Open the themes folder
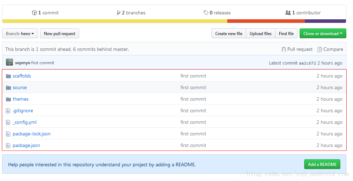The height and width of the screenshot is (181, 353). point(20,99)
